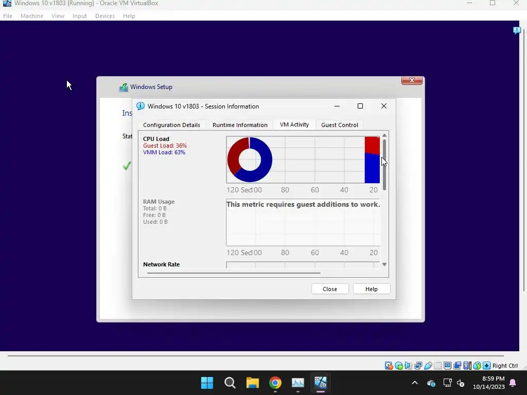Click the Right Ctrl host key label
The height and width of the screenshot is (395, 527).
coord(505,366)
